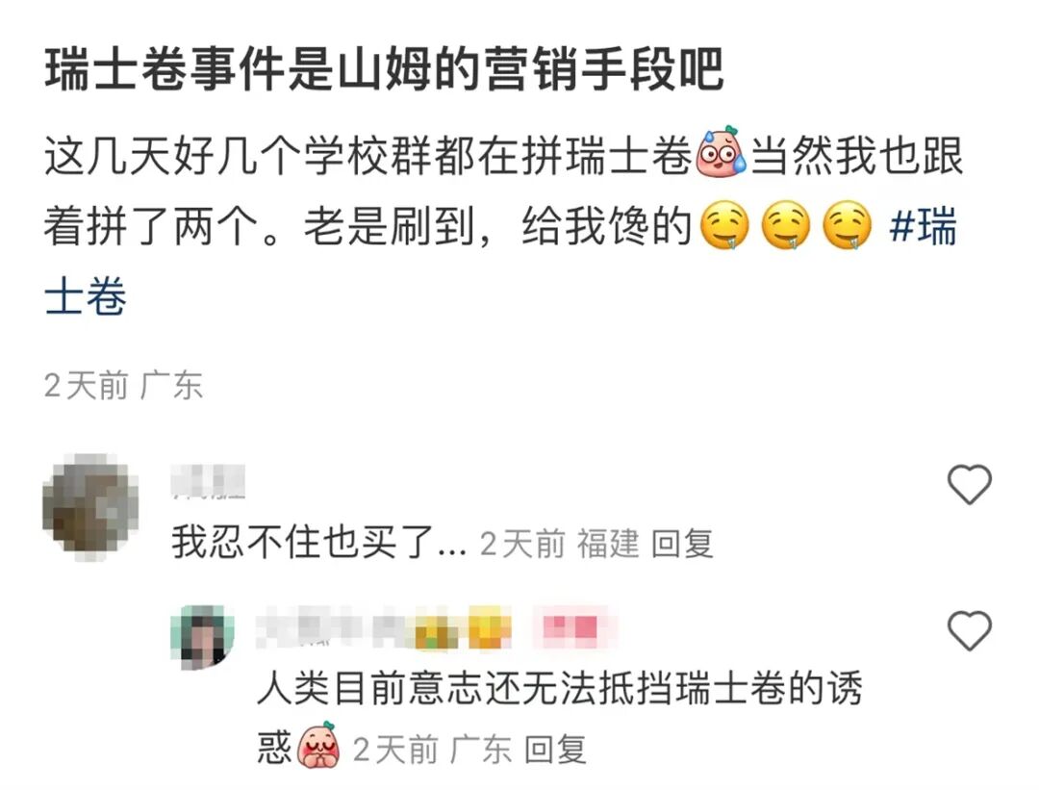Image resolution: width=1039 pixels, height=790 pixels.
Task: Open second commenter's small avatar
Action: (x=202, y=637)
